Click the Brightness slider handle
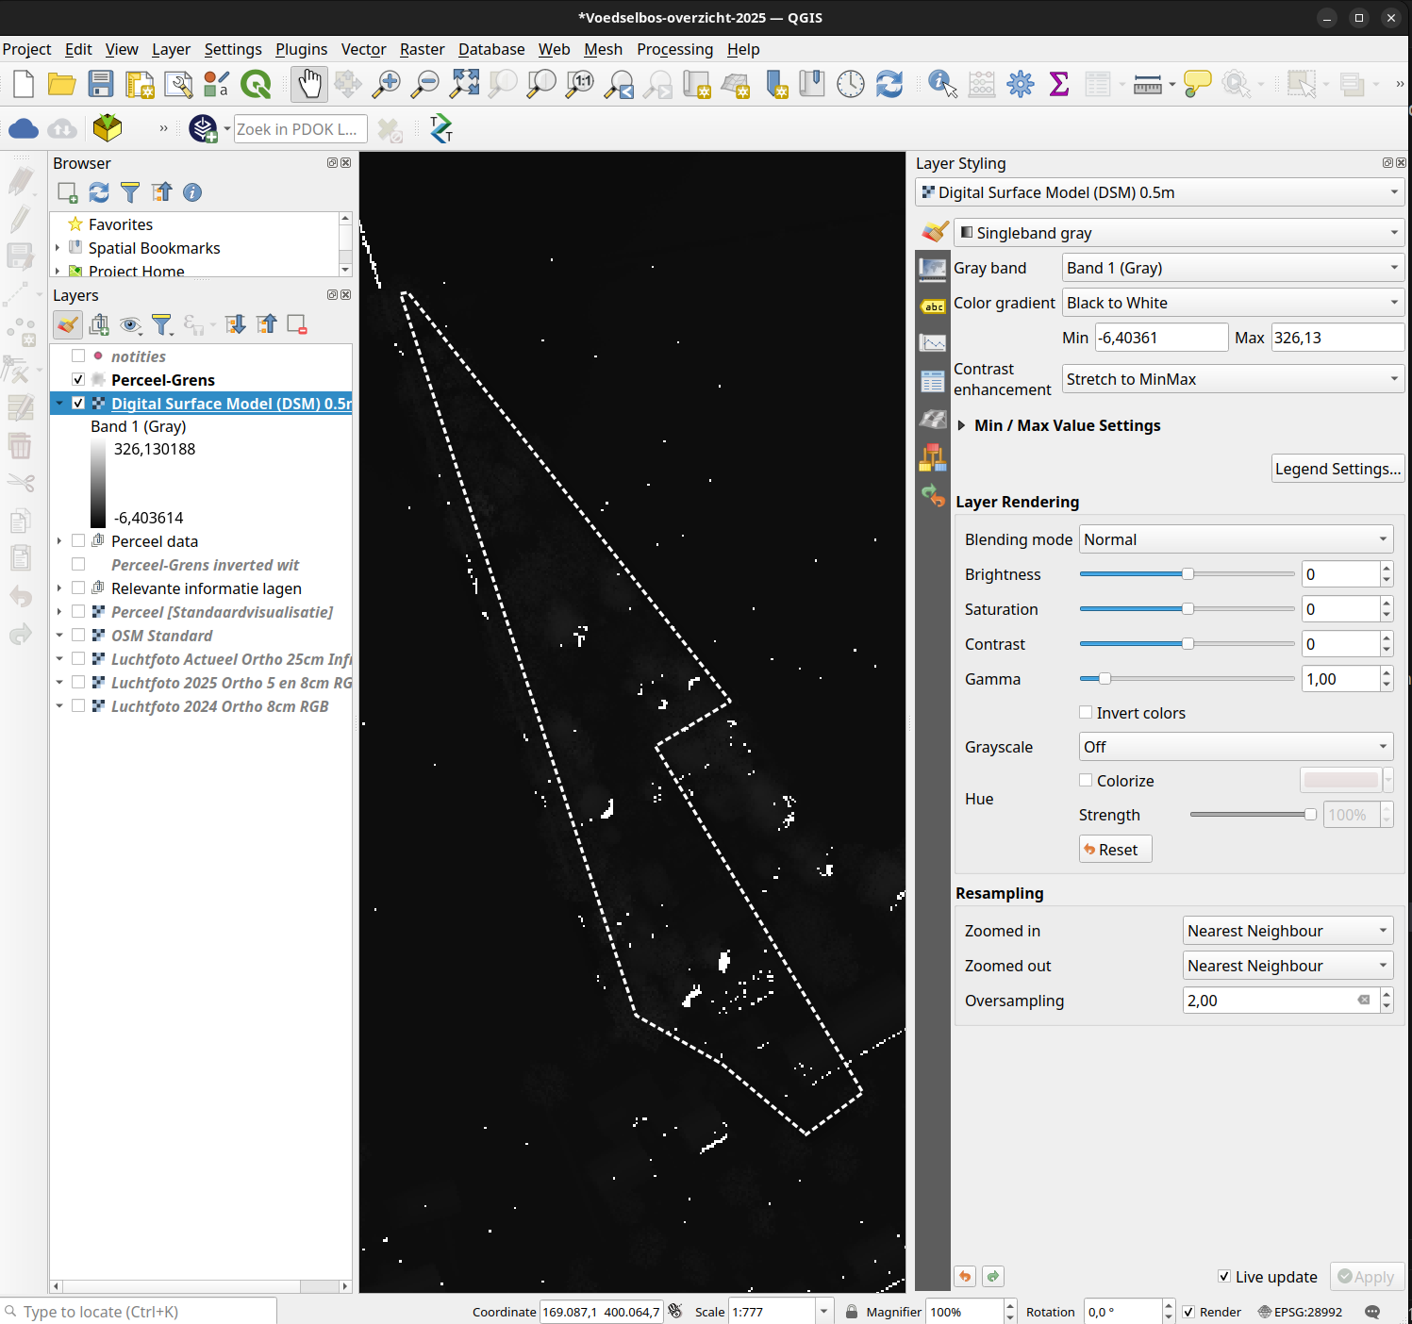1412x1324 pixels. click(1188, 574)
